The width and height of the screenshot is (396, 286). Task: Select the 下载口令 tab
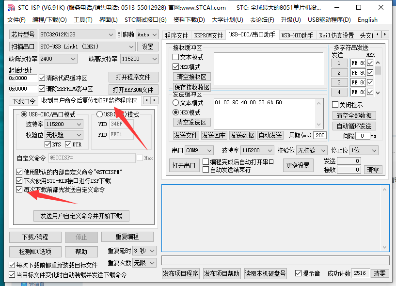pyautogui.click(x=24, y=101)
